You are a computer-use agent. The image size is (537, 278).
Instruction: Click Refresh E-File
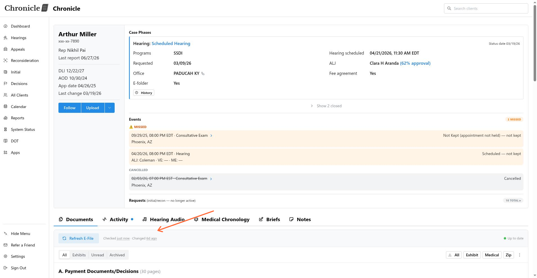click(79, 238)
